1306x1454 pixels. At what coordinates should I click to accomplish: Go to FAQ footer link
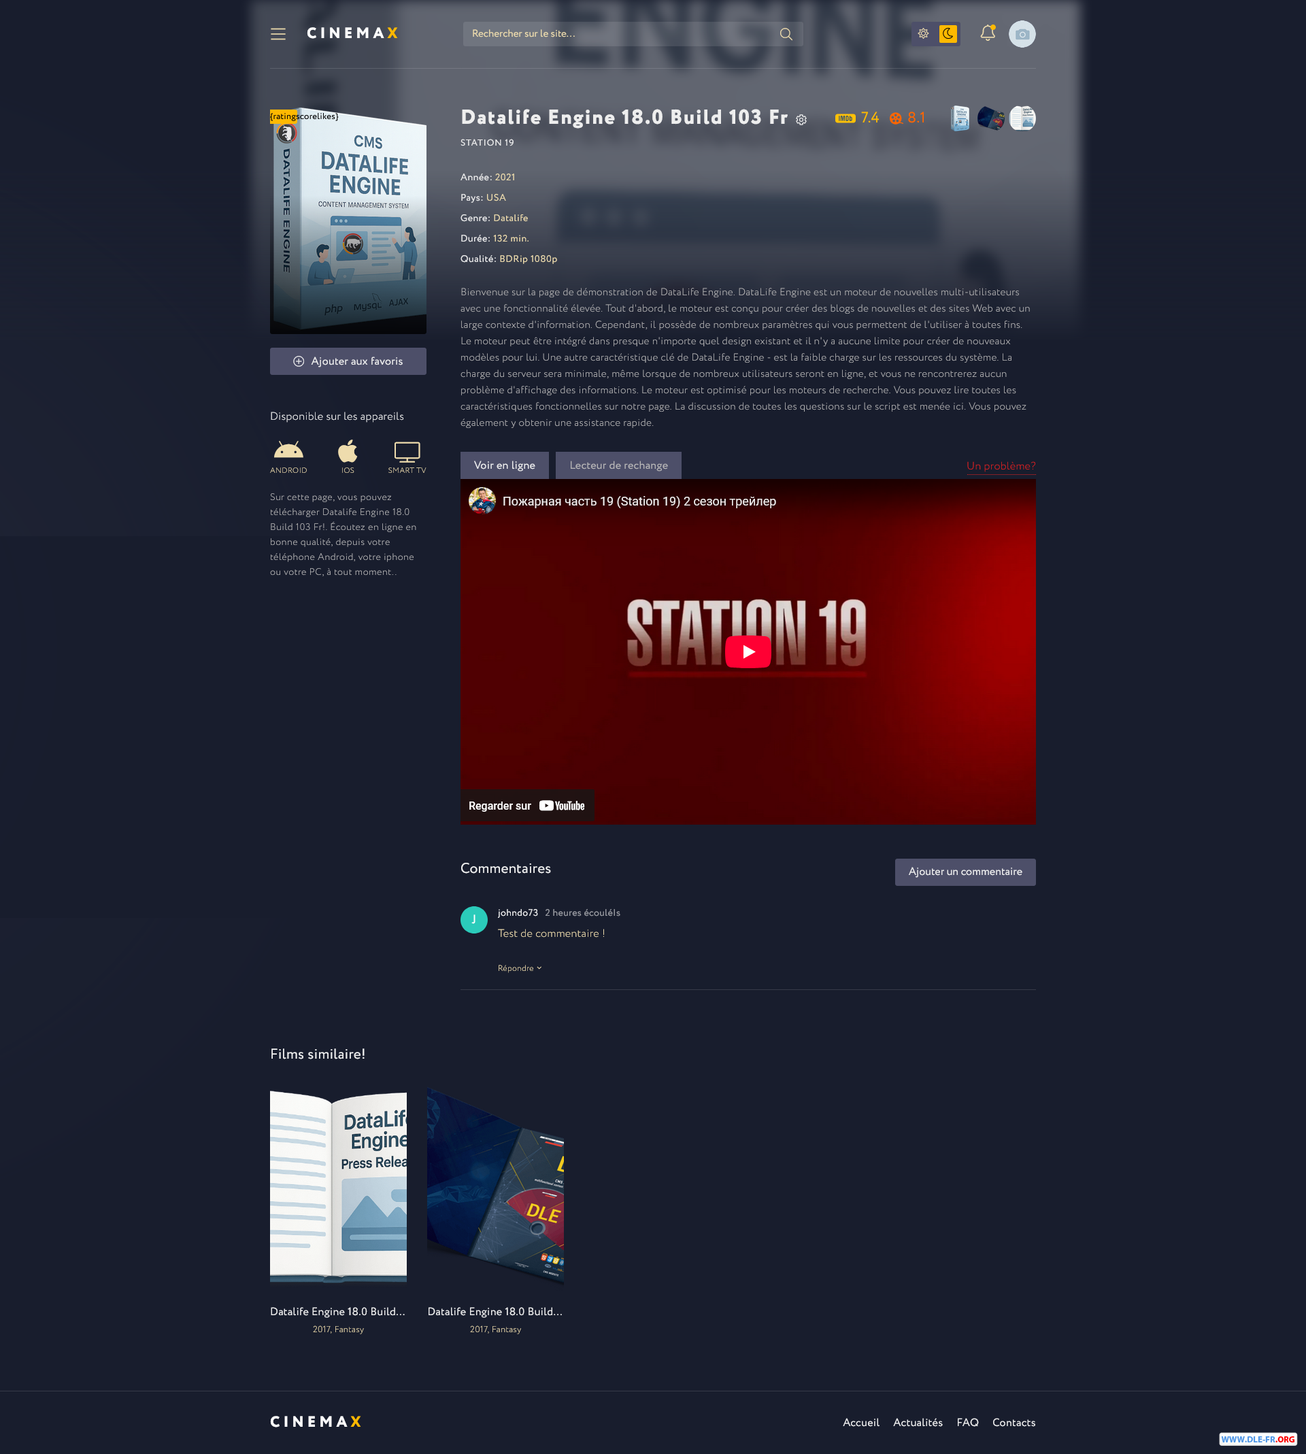pyautogui.click(x=967, y=1423)
